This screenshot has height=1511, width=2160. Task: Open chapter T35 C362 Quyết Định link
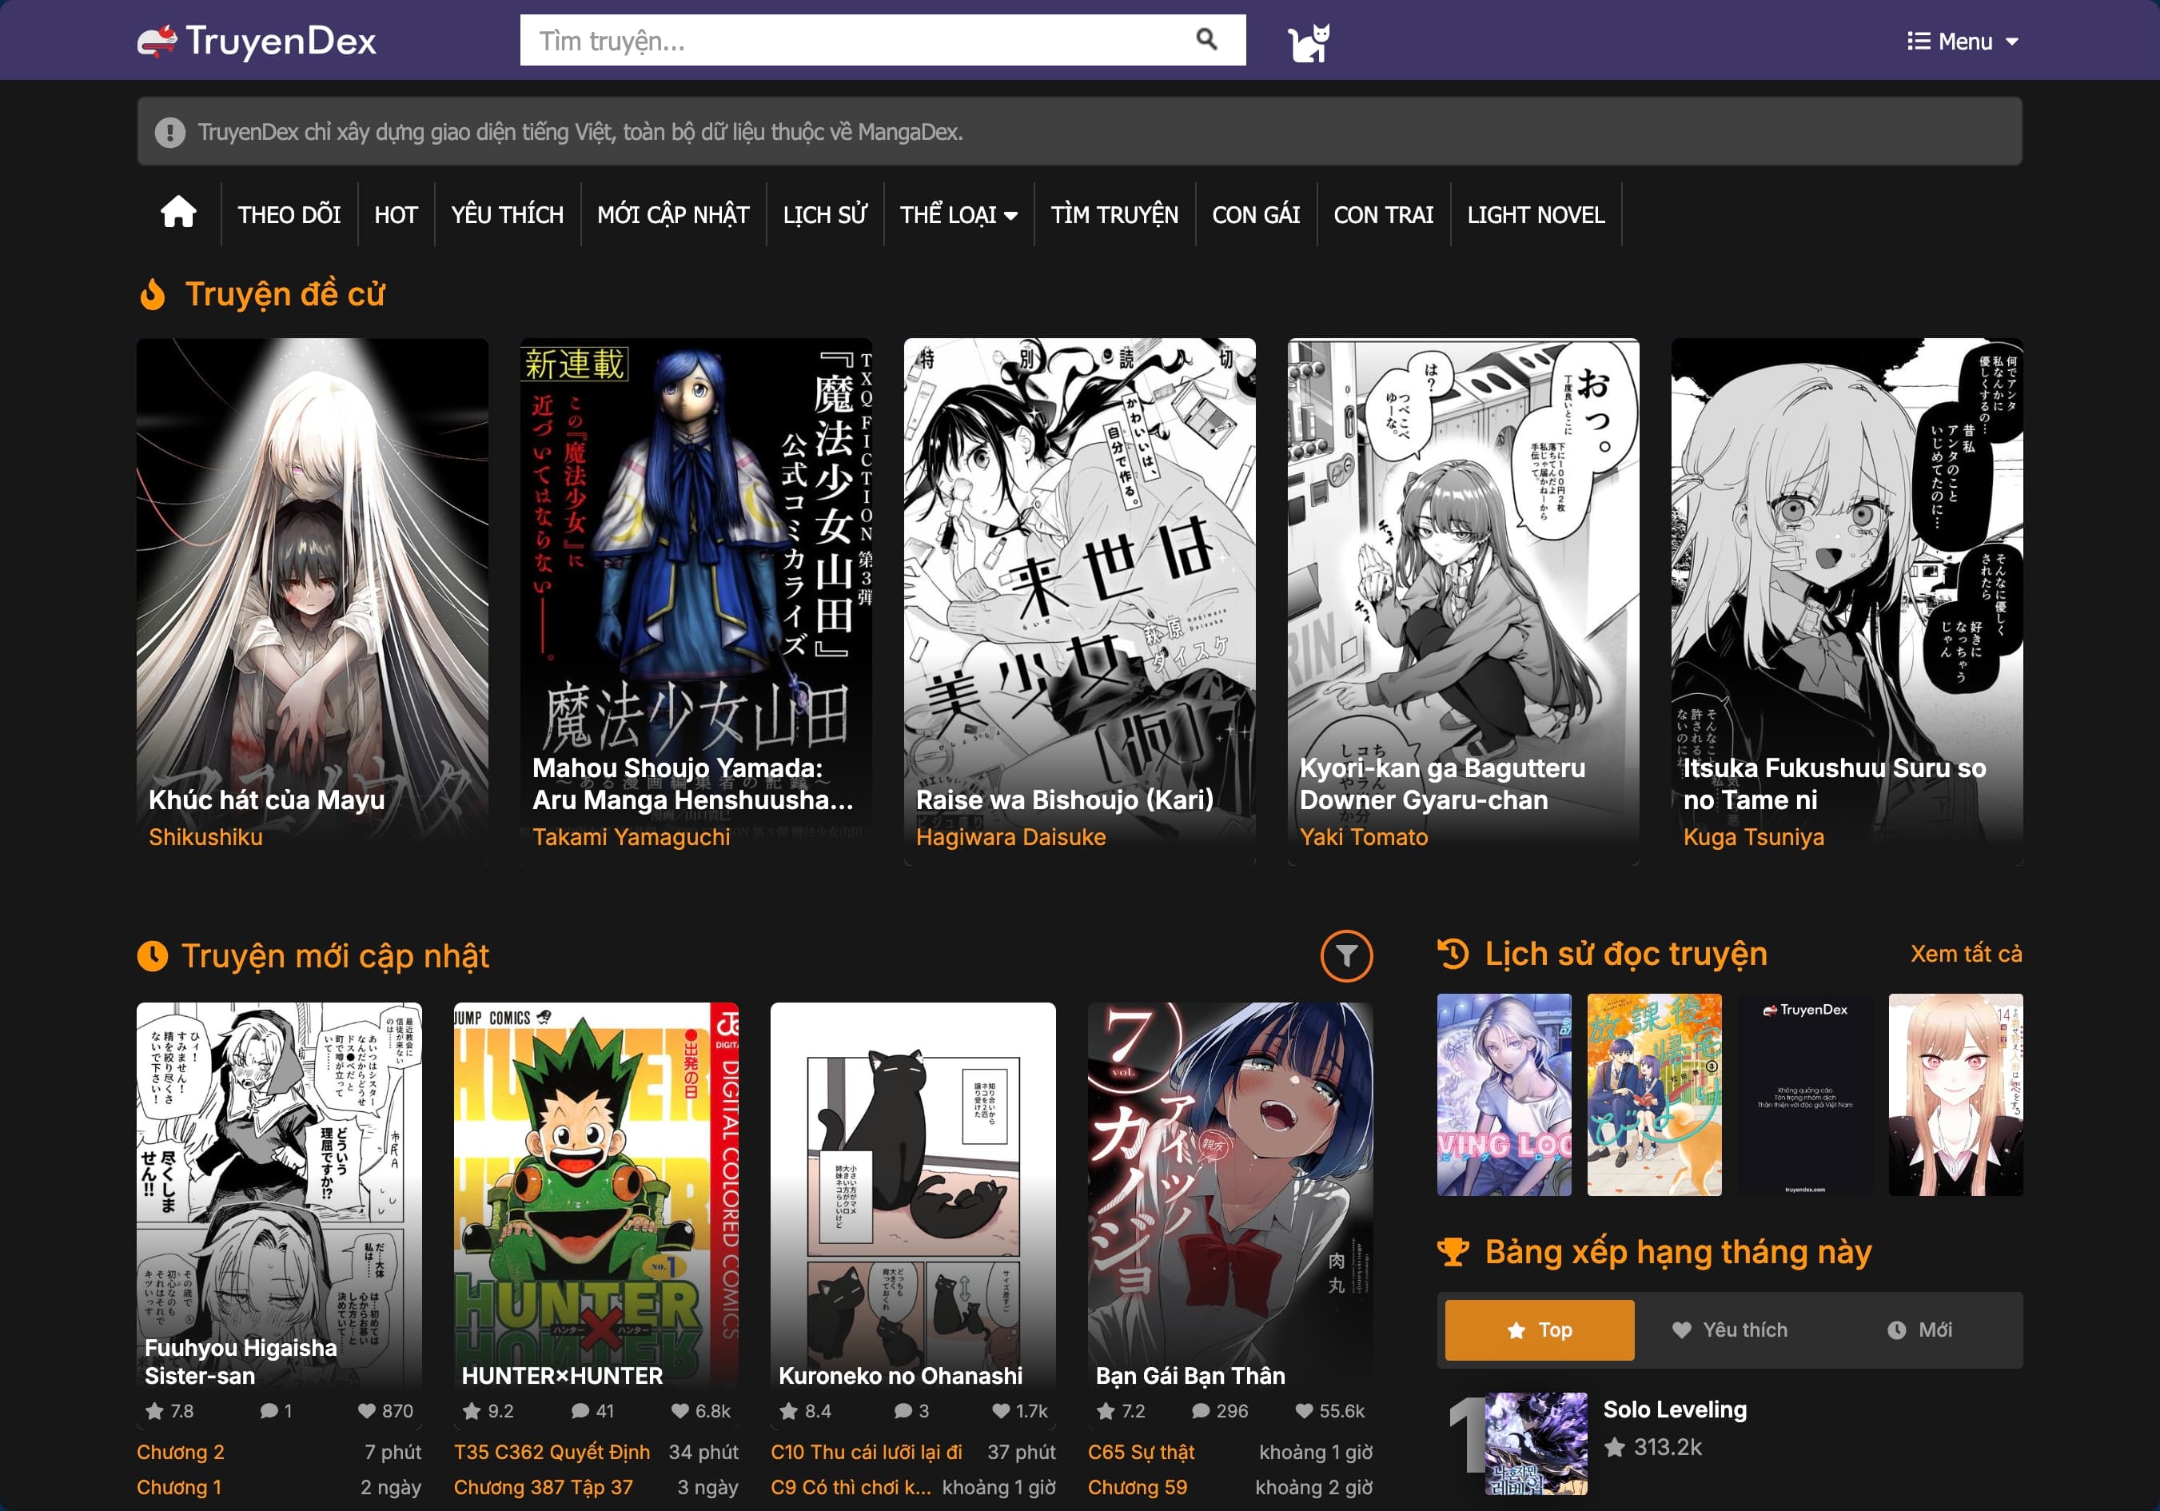click(x=552, y=1452)
